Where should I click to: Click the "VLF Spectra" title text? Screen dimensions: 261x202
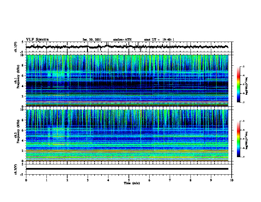click(37, 40)
